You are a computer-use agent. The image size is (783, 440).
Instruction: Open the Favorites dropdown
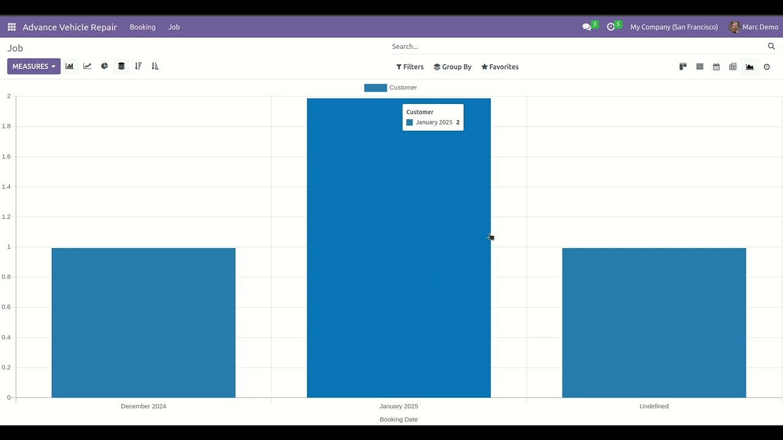[x=500, y=67]
